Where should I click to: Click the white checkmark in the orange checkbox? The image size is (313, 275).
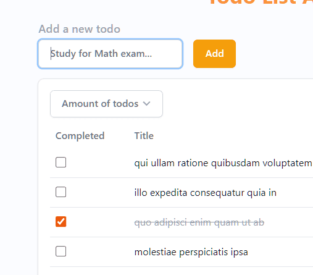tap(61, 222)
